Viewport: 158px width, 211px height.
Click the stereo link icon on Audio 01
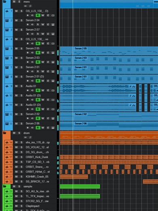53,90
